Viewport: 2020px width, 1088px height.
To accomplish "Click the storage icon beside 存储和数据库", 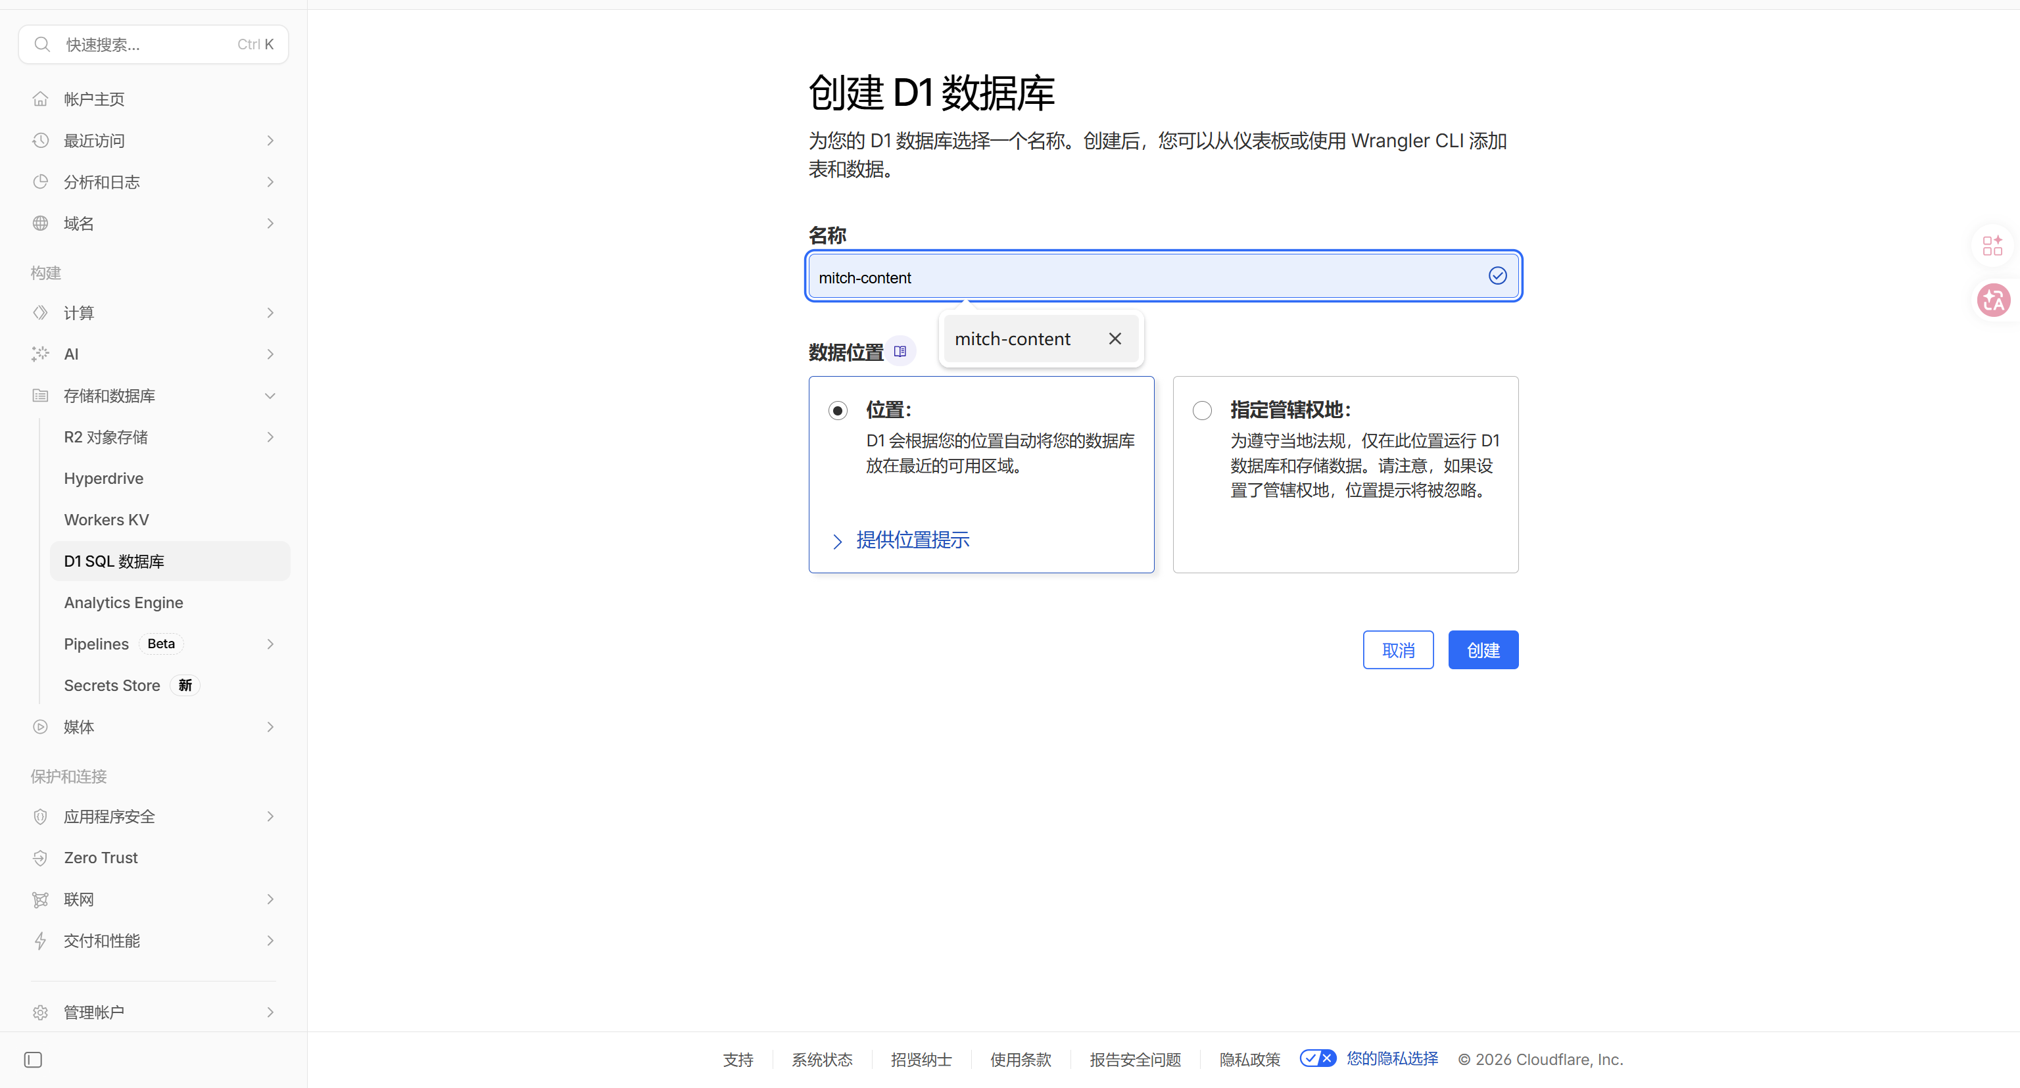I will click(40, 396).
